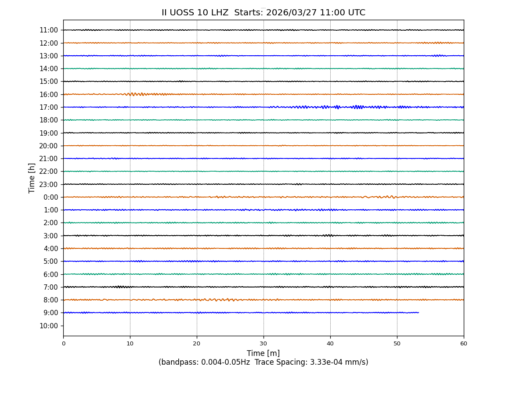
Task: Click the 60 minute x-axis tick label
Action: click(x=464, y=344)
